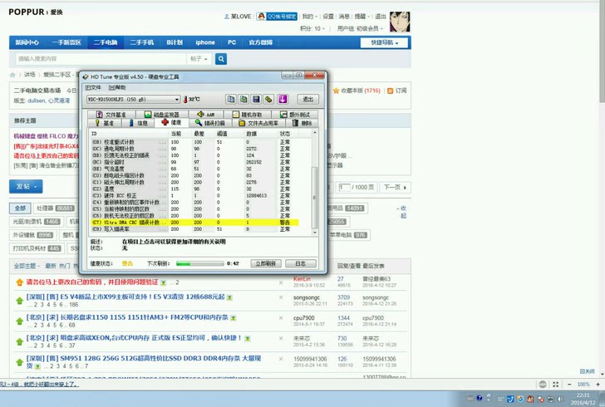Select the (C2) 温度 attribute row

(194, 189)
